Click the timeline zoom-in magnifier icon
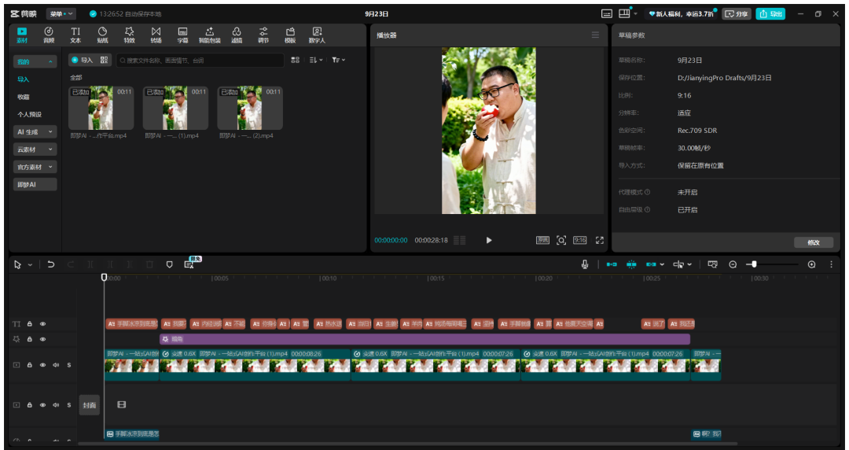 [812, 264]
